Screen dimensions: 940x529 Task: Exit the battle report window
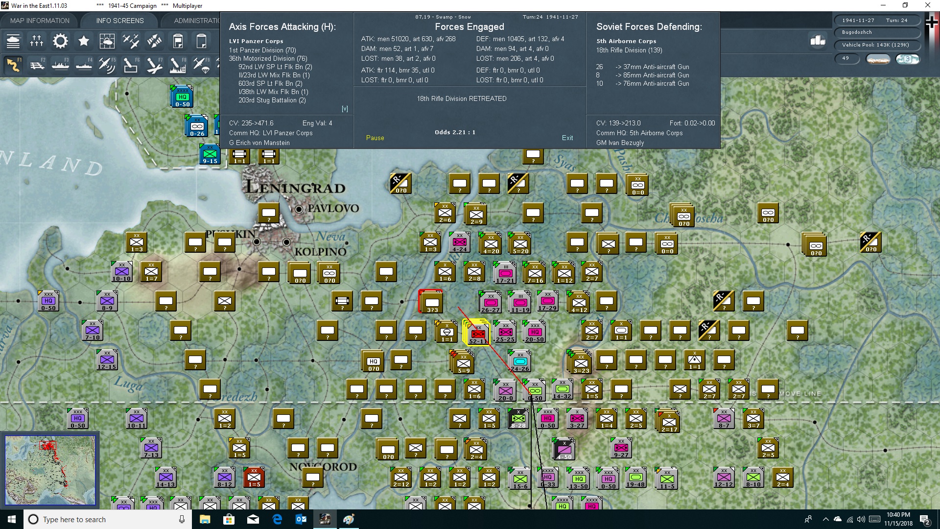point(567,138)
